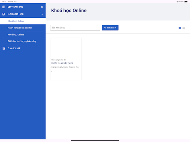The width and height of the screenshot is (190, 142).
Task: Open Khoá học Offline menu item
Action: [23, 35]
